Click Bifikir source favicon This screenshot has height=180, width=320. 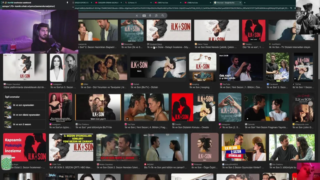click(x=82, y=84)
